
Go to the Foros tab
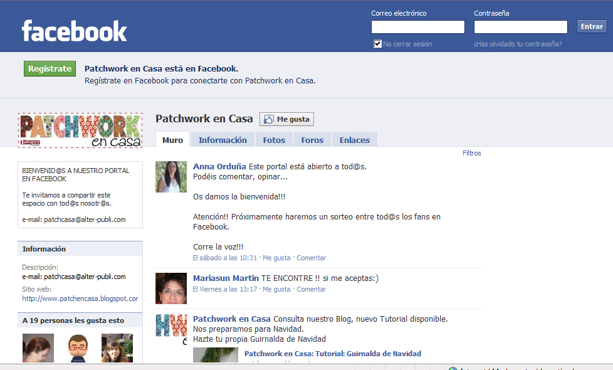tap(312, 140)
